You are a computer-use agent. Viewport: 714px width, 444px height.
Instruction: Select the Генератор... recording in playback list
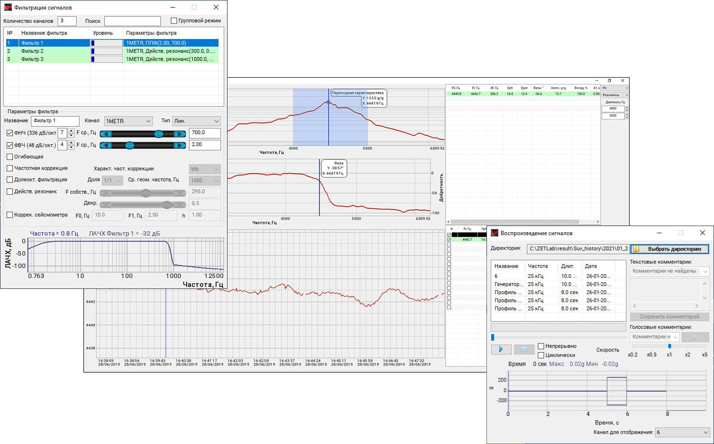coord(558,284)
